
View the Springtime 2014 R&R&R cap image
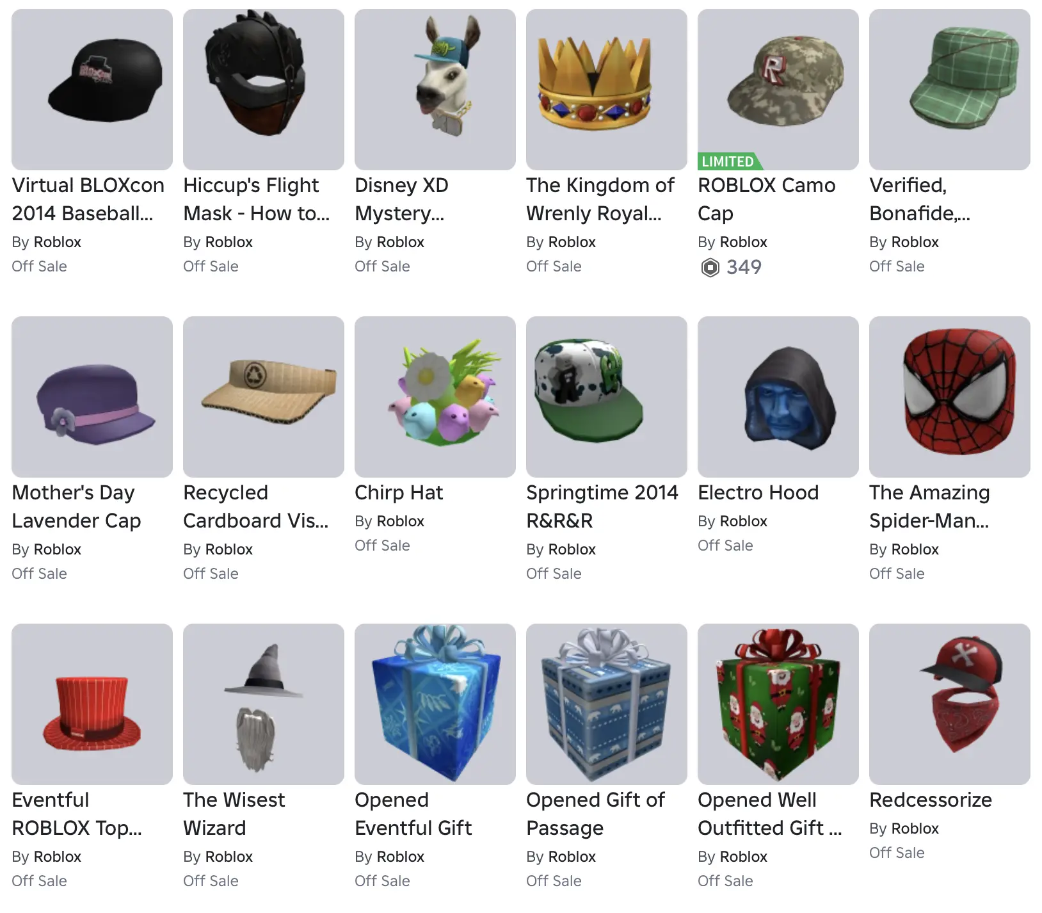coord(607,397)
